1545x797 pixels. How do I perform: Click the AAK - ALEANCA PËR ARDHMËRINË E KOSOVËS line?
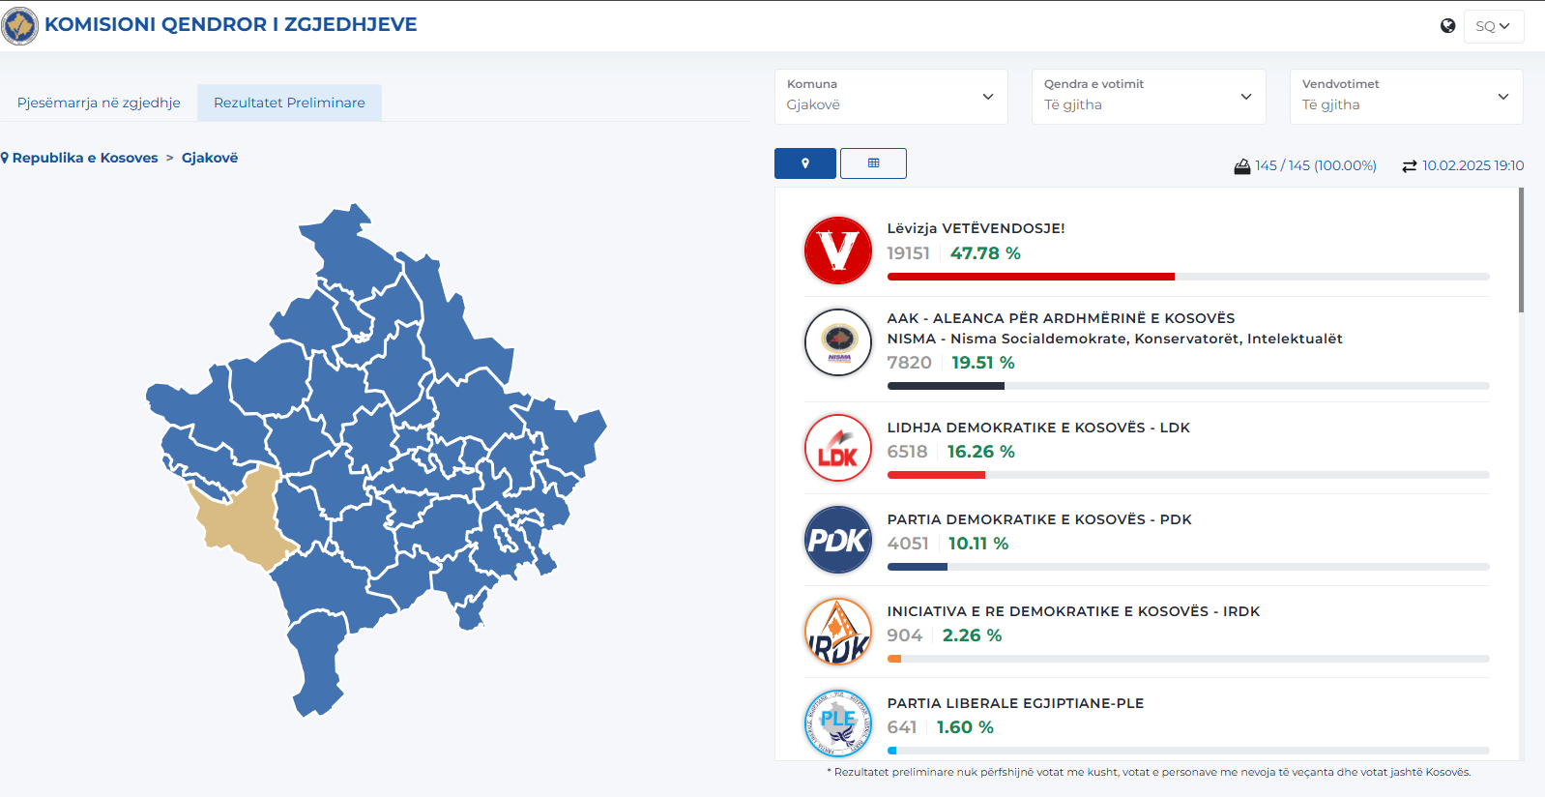pos(1061,318)
